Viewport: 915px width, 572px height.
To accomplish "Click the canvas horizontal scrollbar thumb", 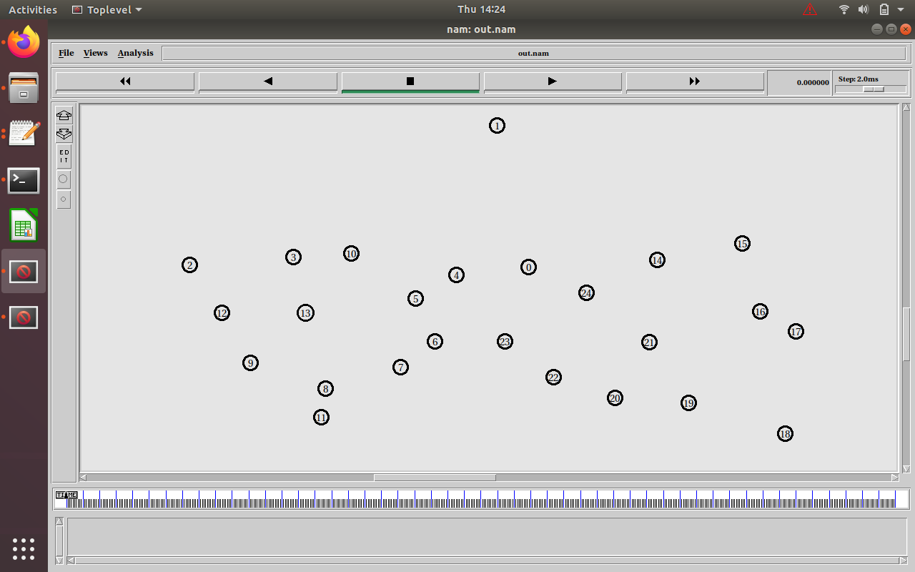I will pyautogui.click(x=435, y=478).
